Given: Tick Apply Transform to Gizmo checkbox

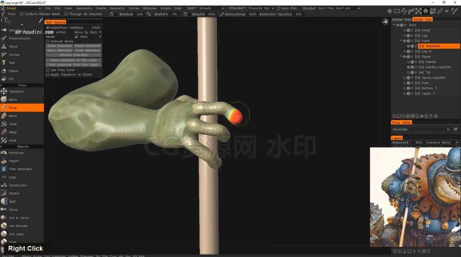Looking at the screenshot, I should click(48, 75).
